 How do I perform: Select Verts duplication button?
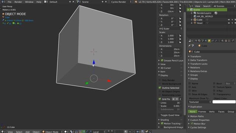[212, 112]
